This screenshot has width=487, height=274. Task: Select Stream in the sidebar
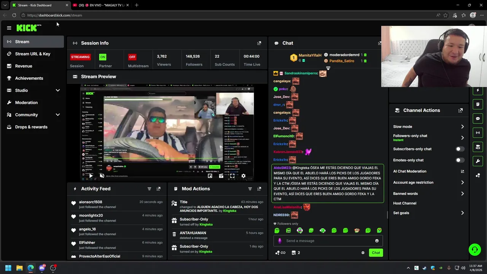pos(33,41)
